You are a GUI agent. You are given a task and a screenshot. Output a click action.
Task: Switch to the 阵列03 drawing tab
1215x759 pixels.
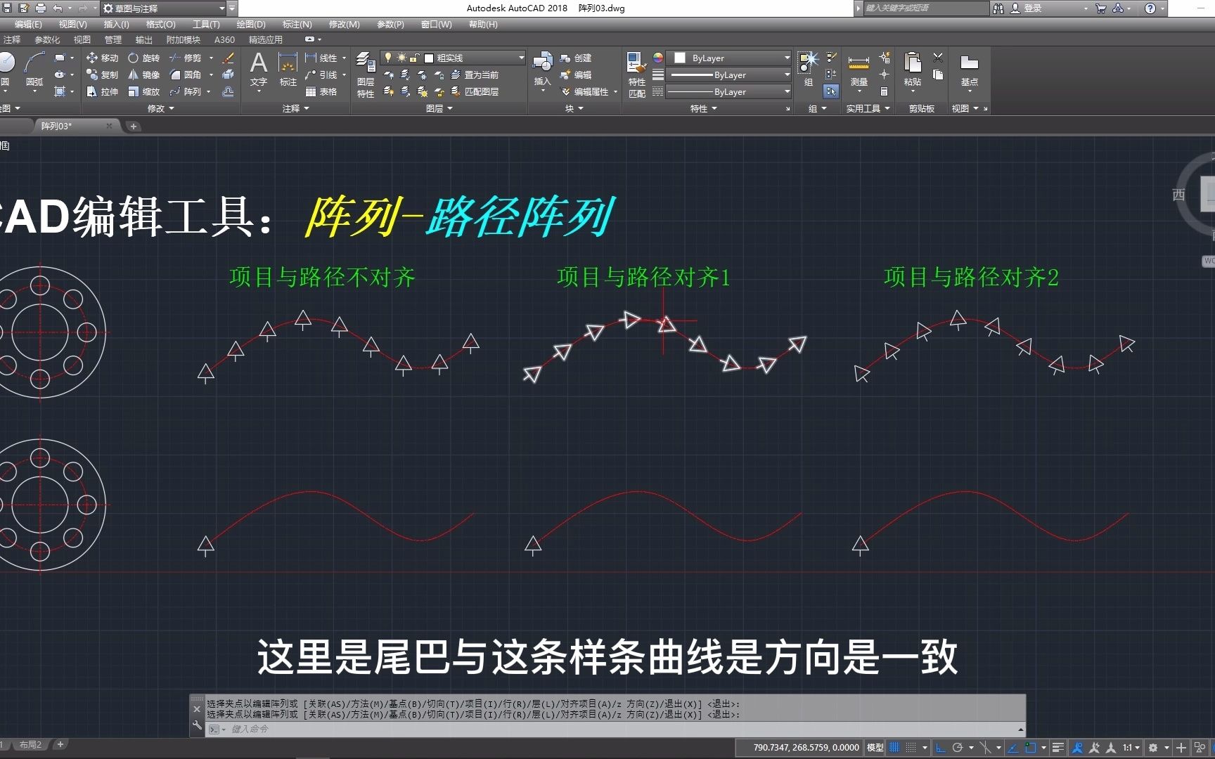pos(56,126)
